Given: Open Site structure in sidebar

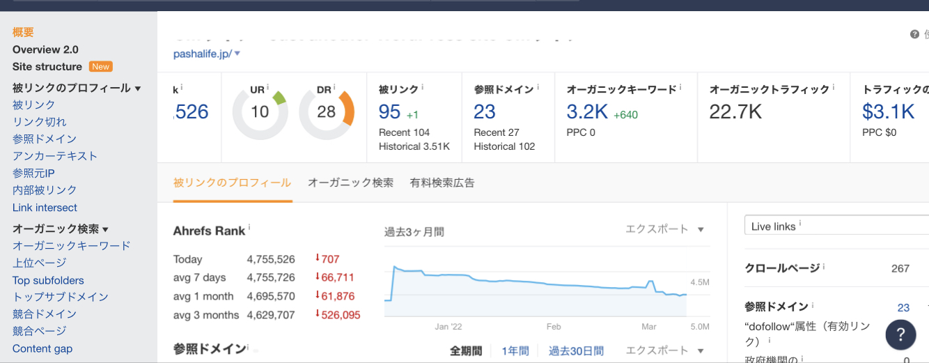Looking at the screenshot, I should [47, 67].
